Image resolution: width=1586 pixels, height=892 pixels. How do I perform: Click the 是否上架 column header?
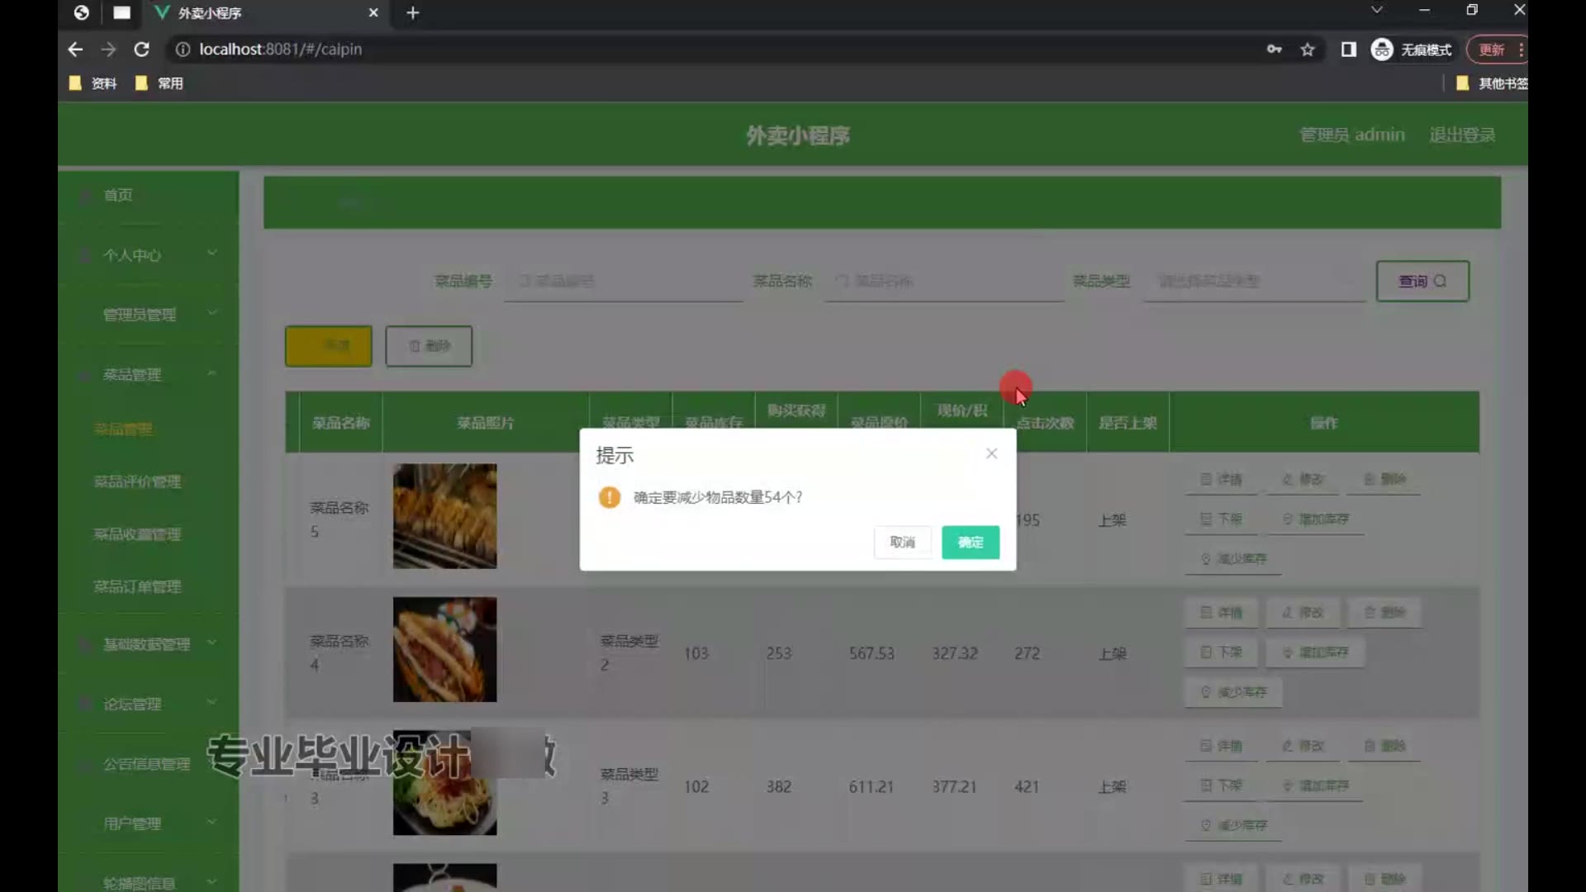(x=1128, y=423)
